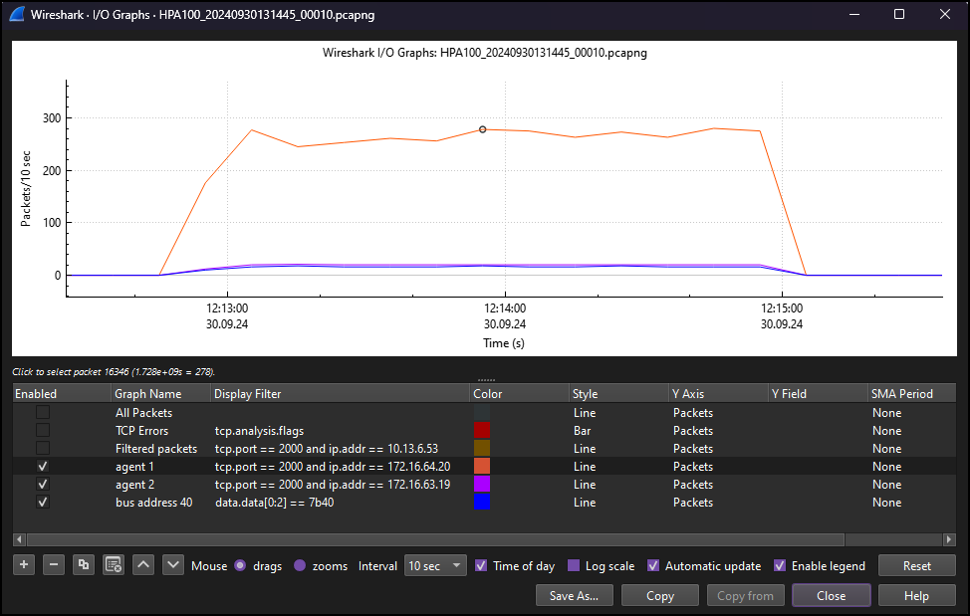970x616 pixels.
Task: Click the Copy button
Action: click(660, 596)
